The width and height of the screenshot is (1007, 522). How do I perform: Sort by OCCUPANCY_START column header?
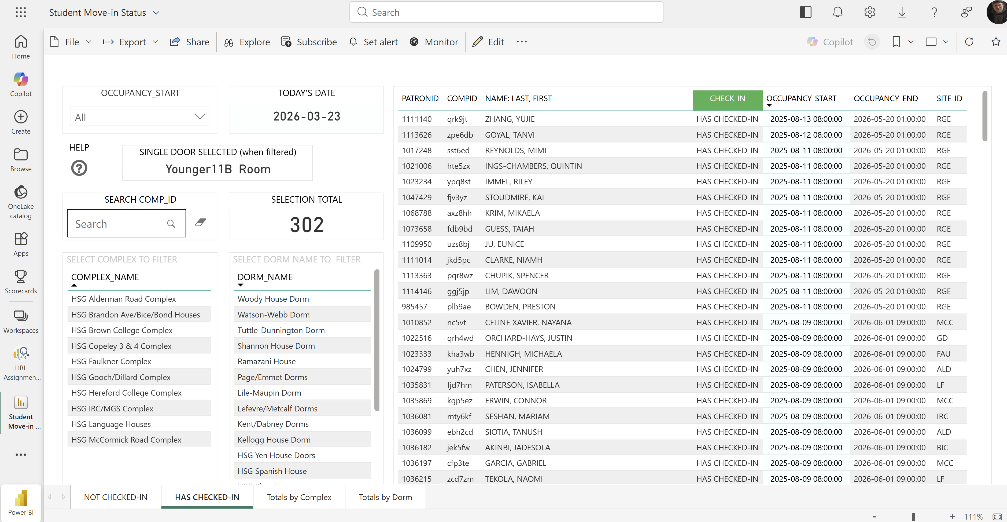(801, 98)
